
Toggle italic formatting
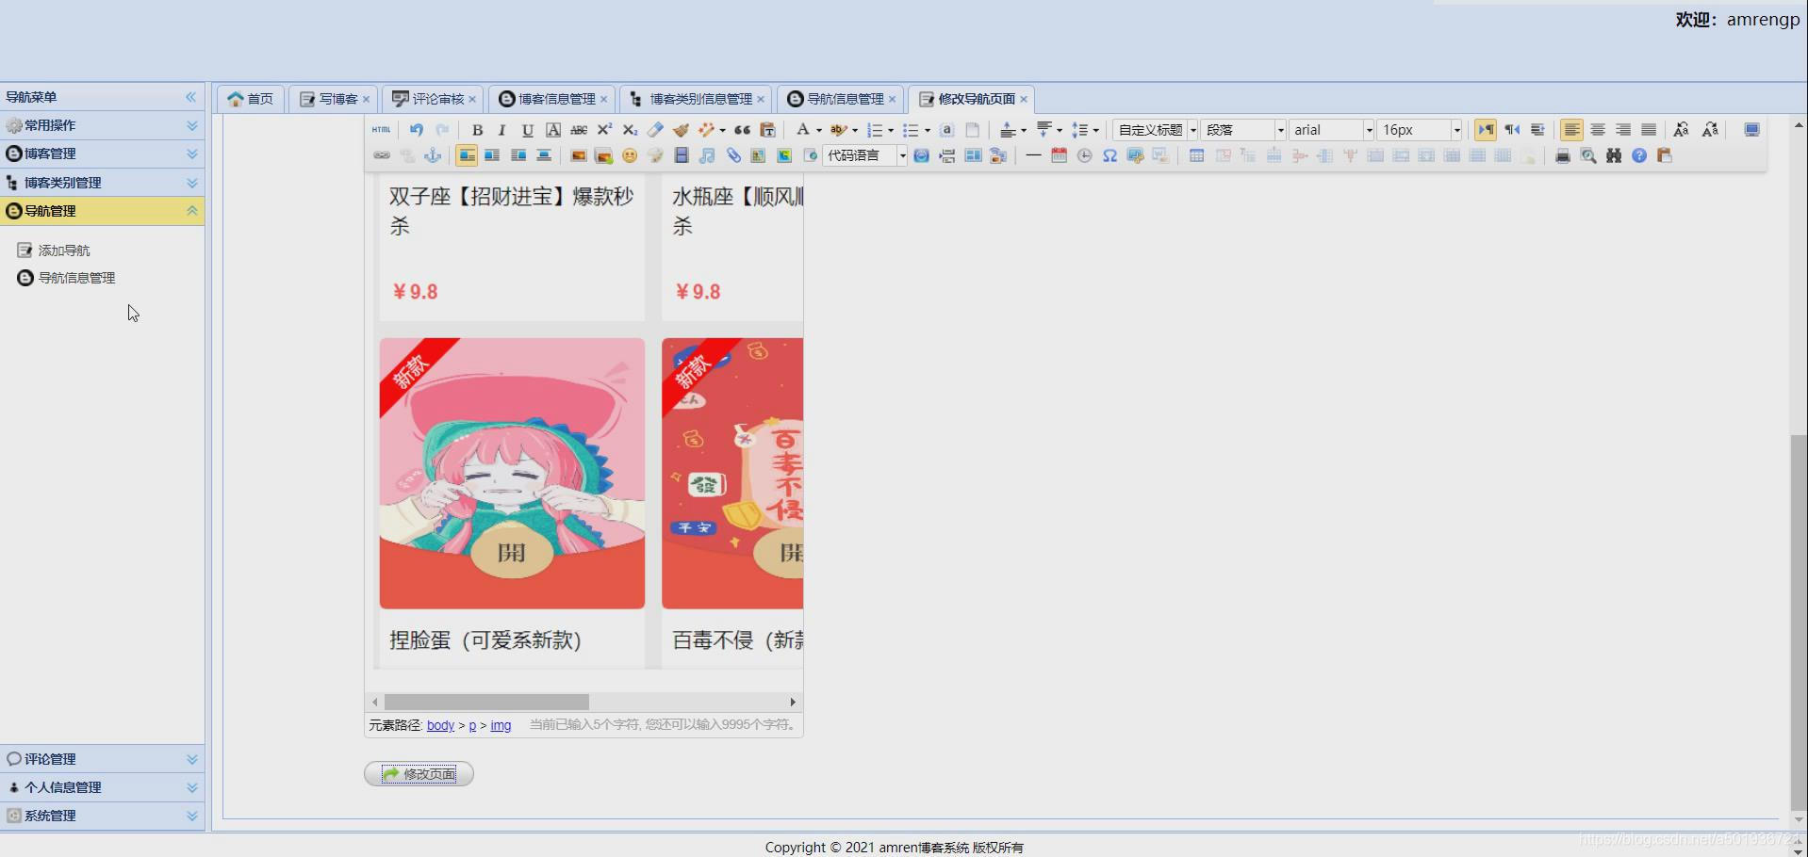coord(502,129)
